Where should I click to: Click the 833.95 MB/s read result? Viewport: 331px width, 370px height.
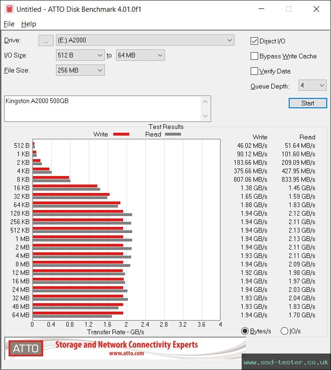(298, 179)
